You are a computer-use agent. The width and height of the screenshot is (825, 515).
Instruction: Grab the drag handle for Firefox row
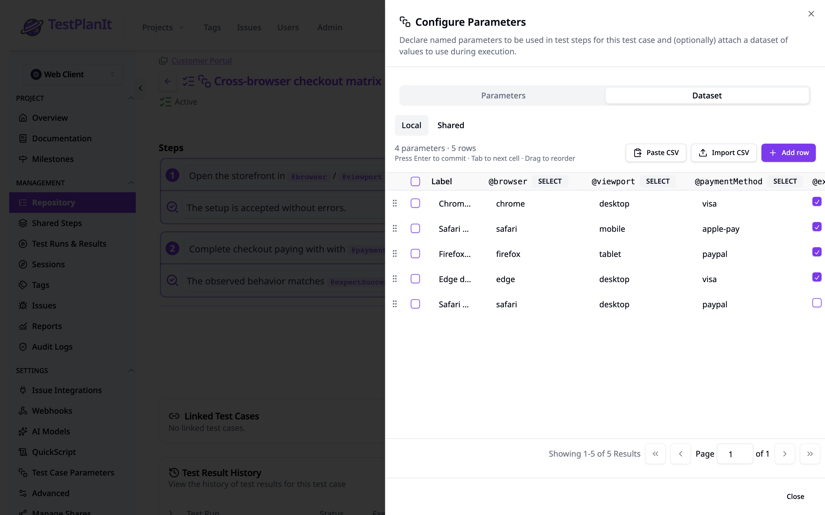[x=395, y=254]
